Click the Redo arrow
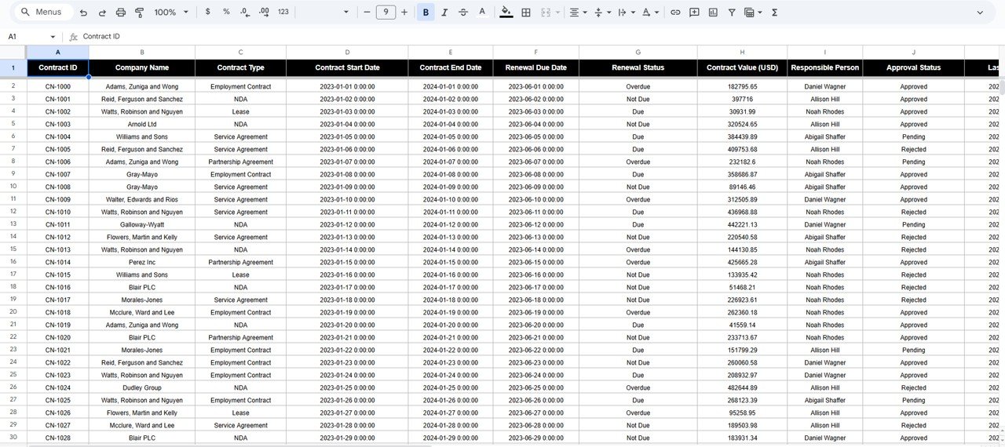This screenshot has height=447, width=1005. (102, 13)
